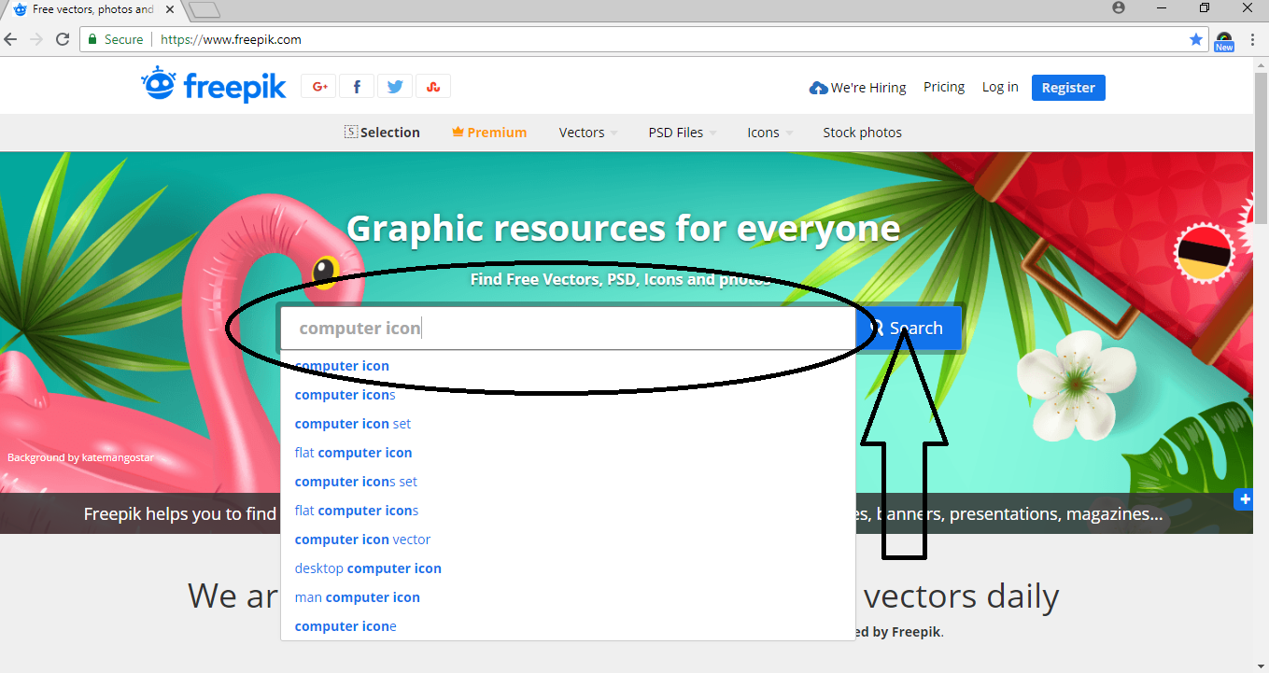The image size is (1269, 673).
Task: Click the German flag badge
Action: coord(1205,253)
